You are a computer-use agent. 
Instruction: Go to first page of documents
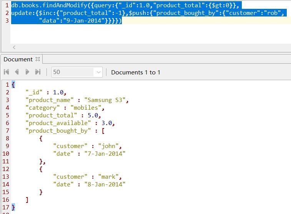6,72
